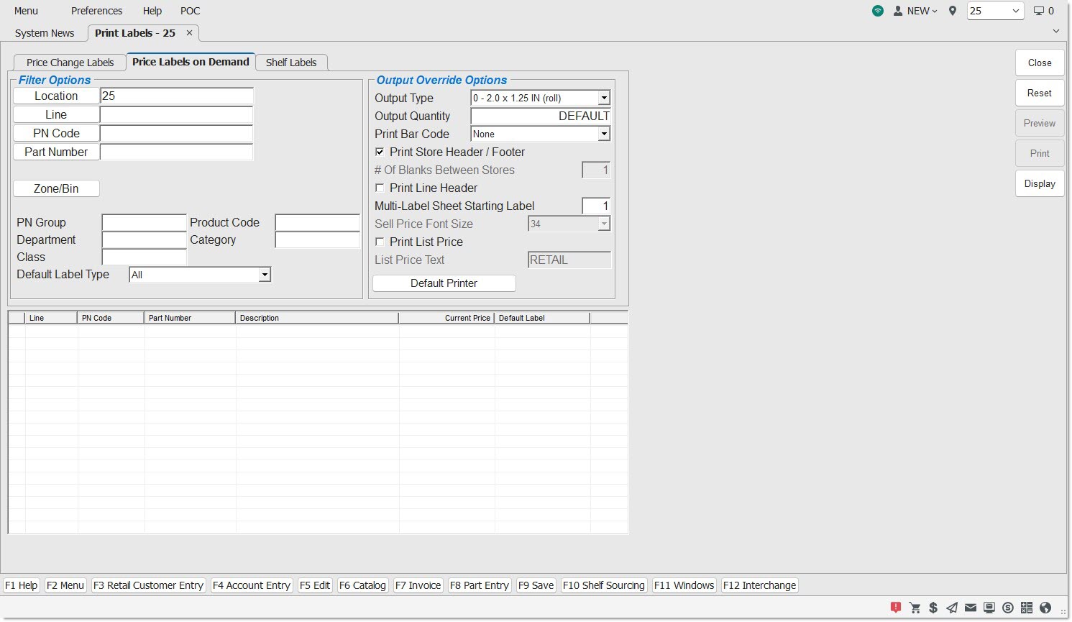Viewport: 1072px width, 622px height.
Task: Expand the Output Type dropdown
Action: tap(604, 98)
